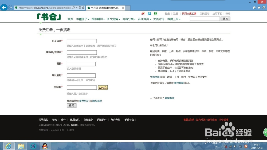Click the 登录 link in top bar
This screenshot has height=150, width=267.
point(167,14)
